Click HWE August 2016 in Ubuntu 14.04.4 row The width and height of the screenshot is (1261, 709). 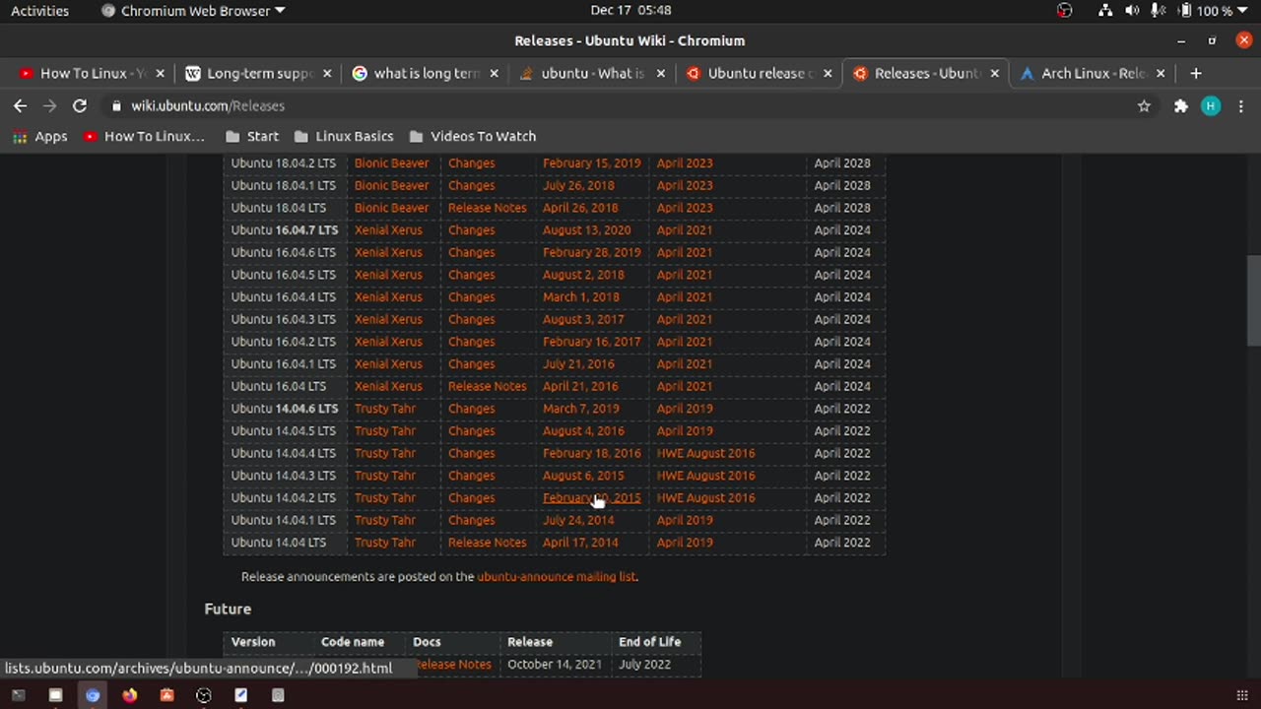point(706,453)
